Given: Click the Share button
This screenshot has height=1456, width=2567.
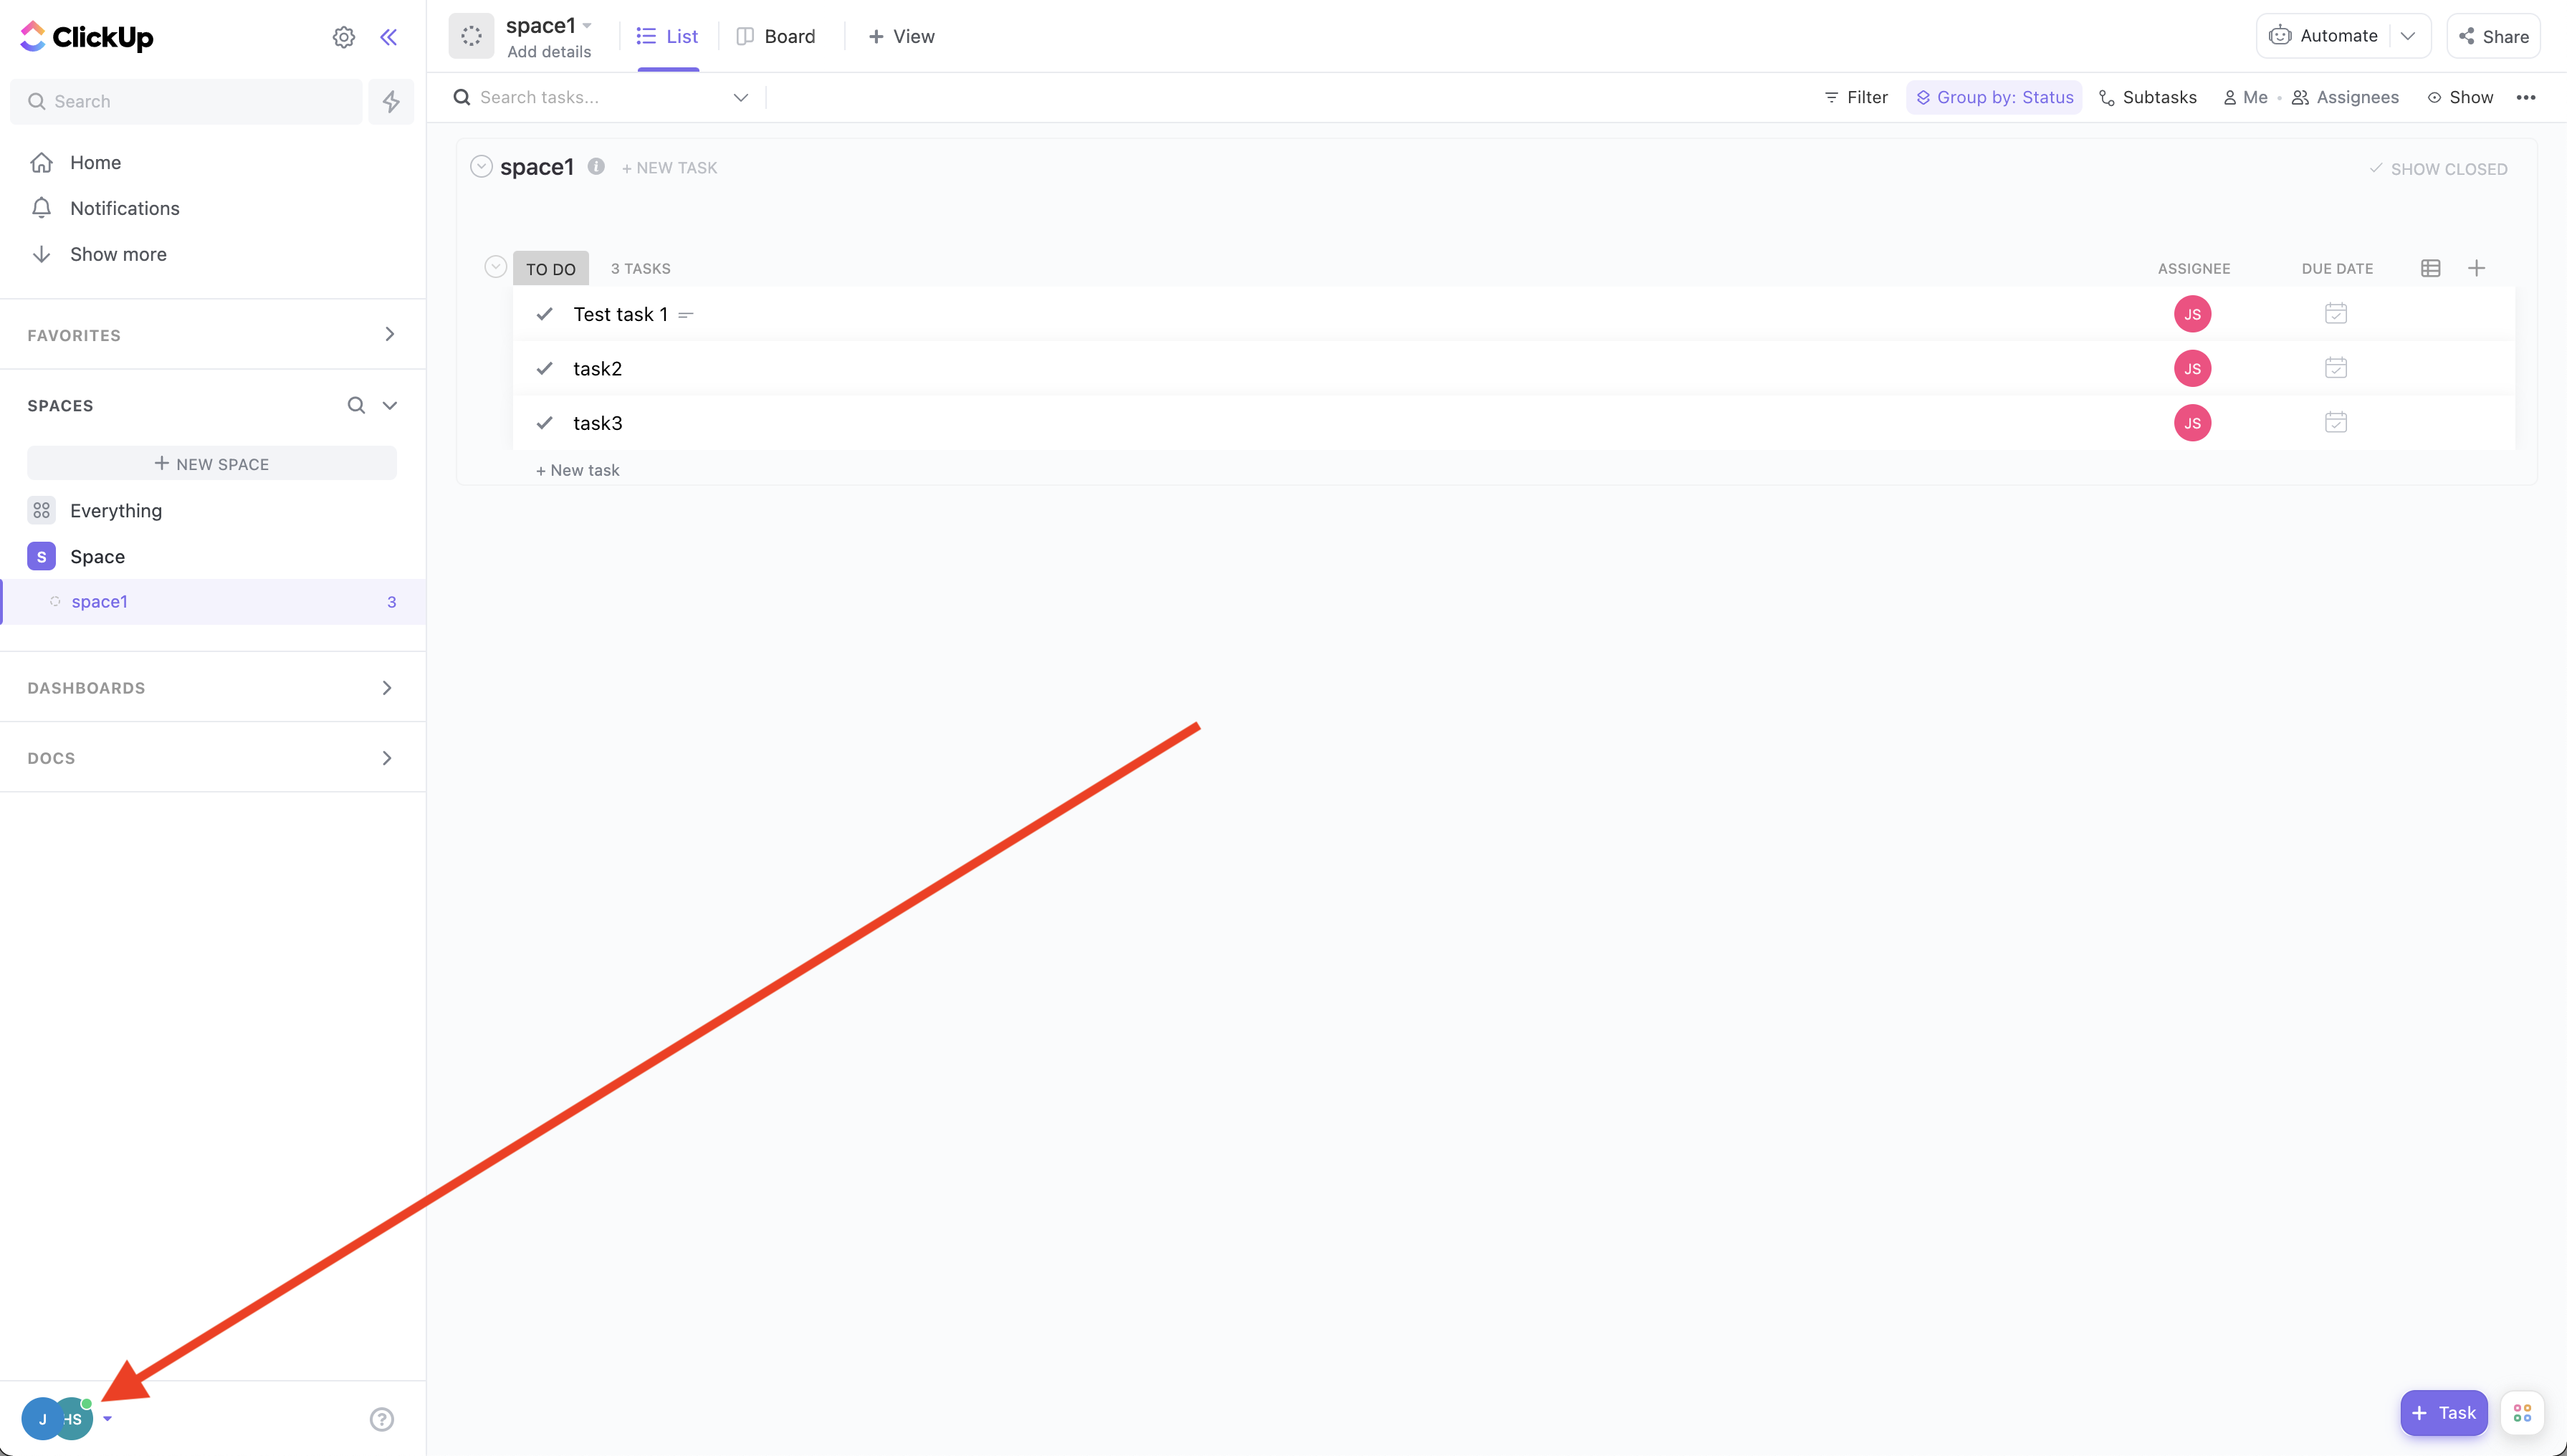Looking at the screenshot, I should coord(2493,36).
